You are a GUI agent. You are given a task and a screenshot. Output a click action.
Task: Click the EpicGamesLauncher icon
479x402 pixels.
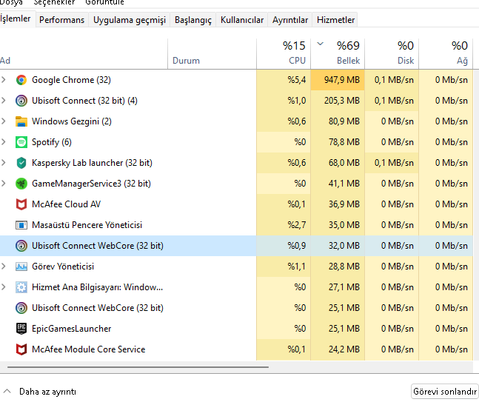coord(21,329)
